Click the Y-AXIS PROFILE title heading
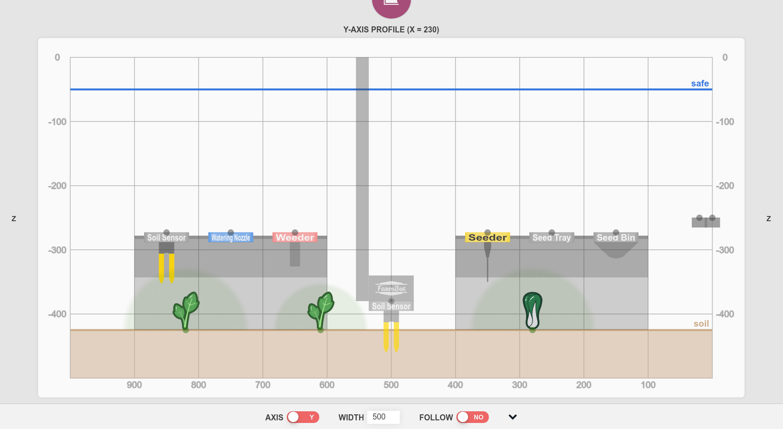 tap(391, 30)
